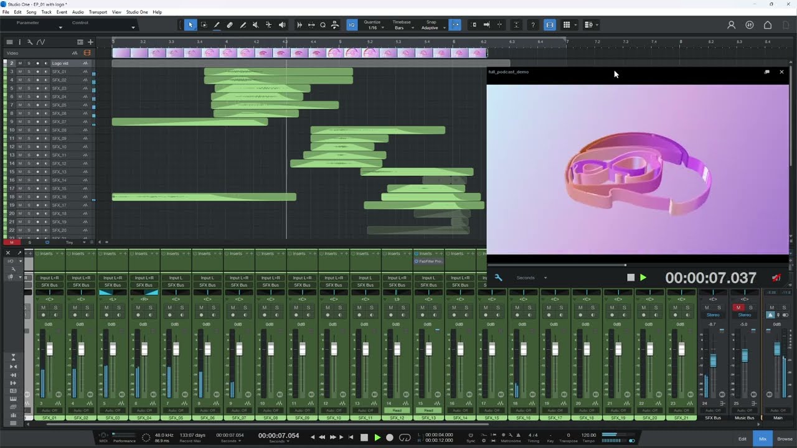Solo the SFX Bus mixer channel
Viewport: 797px width, 448px height.
click(719, 307)
